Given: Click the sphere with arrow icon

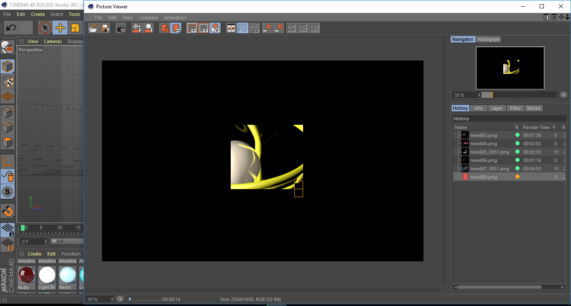Looking at the screenshot, I should pyautogui.click(x=148, y=28).
